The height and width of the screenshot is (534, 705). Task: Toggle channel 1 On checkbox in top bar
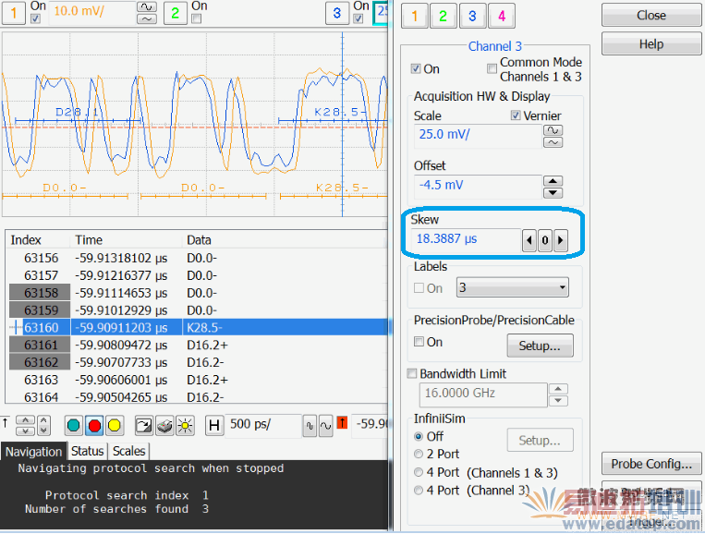[35, 18]
